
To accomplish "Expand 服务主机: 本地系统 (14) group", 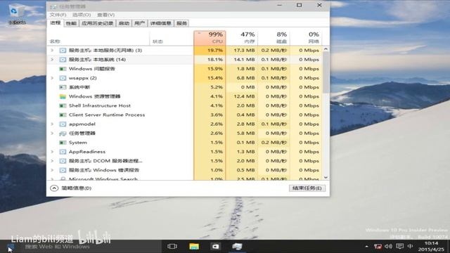I will pyautogui.click(x=52, y=59).
